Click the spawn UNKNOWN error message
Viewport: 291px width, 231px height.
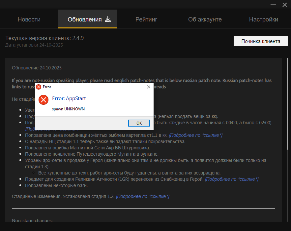tap(68, 109)
